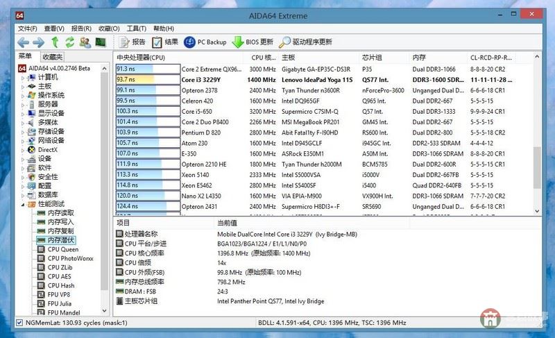
Task: Select the FPU VP8 benchmark
Action: 59,294
